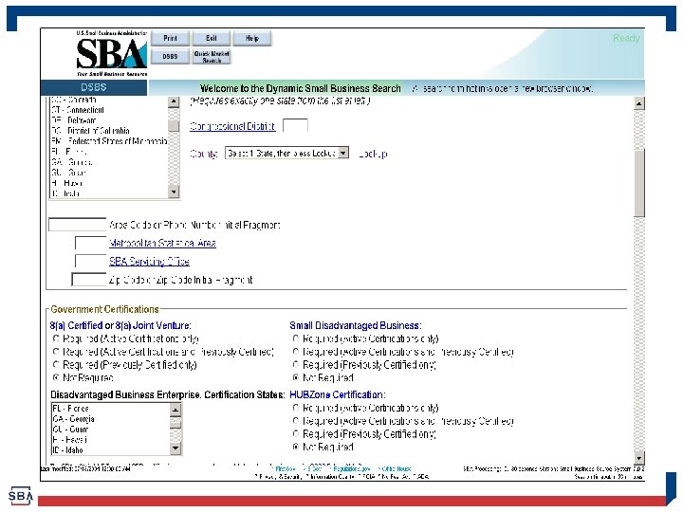683x512 pixels.
Task: Select HUBZone Not Required option
Action: click(296, 447)
